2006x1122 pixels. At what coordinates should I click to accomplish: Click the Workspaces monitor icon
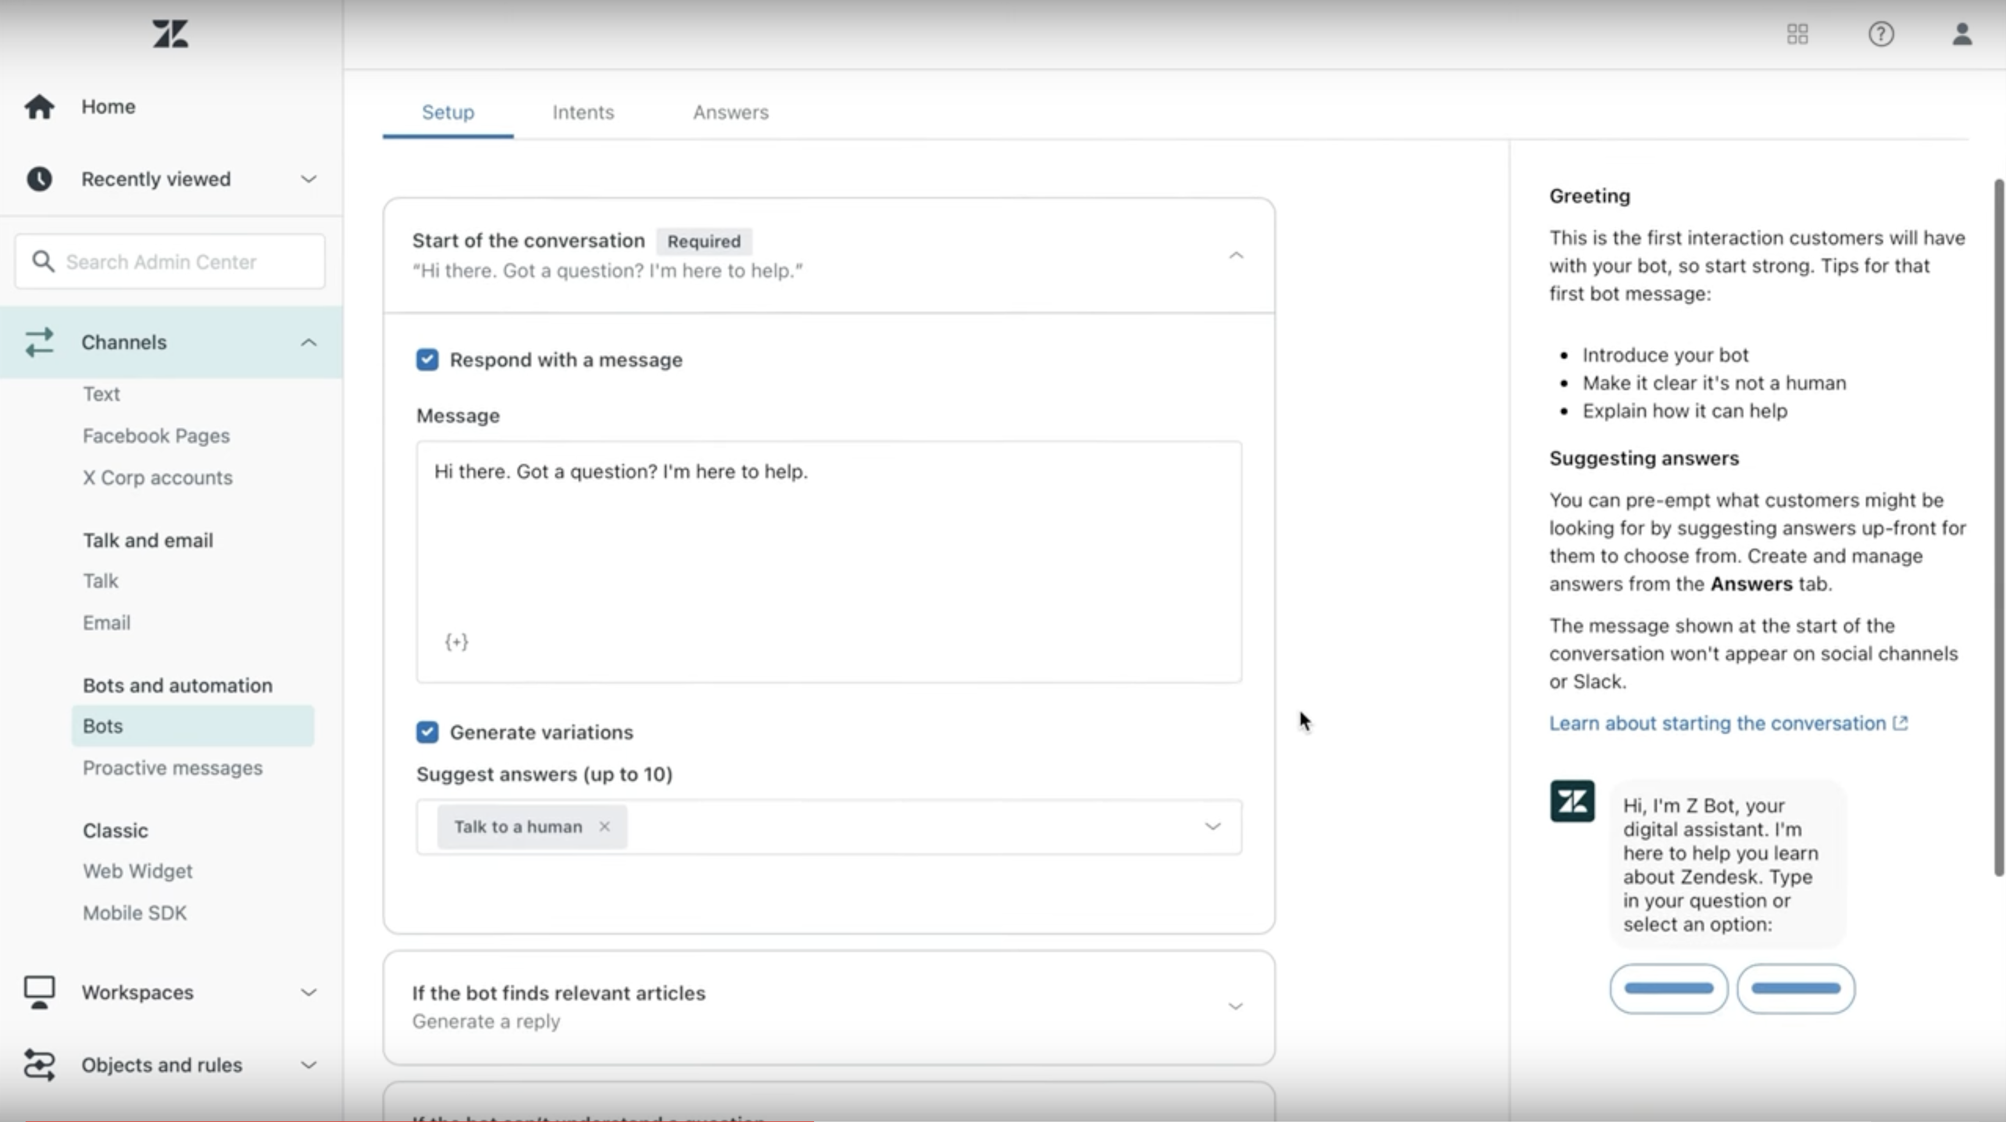pyautogui.click(x=39, y=992)
